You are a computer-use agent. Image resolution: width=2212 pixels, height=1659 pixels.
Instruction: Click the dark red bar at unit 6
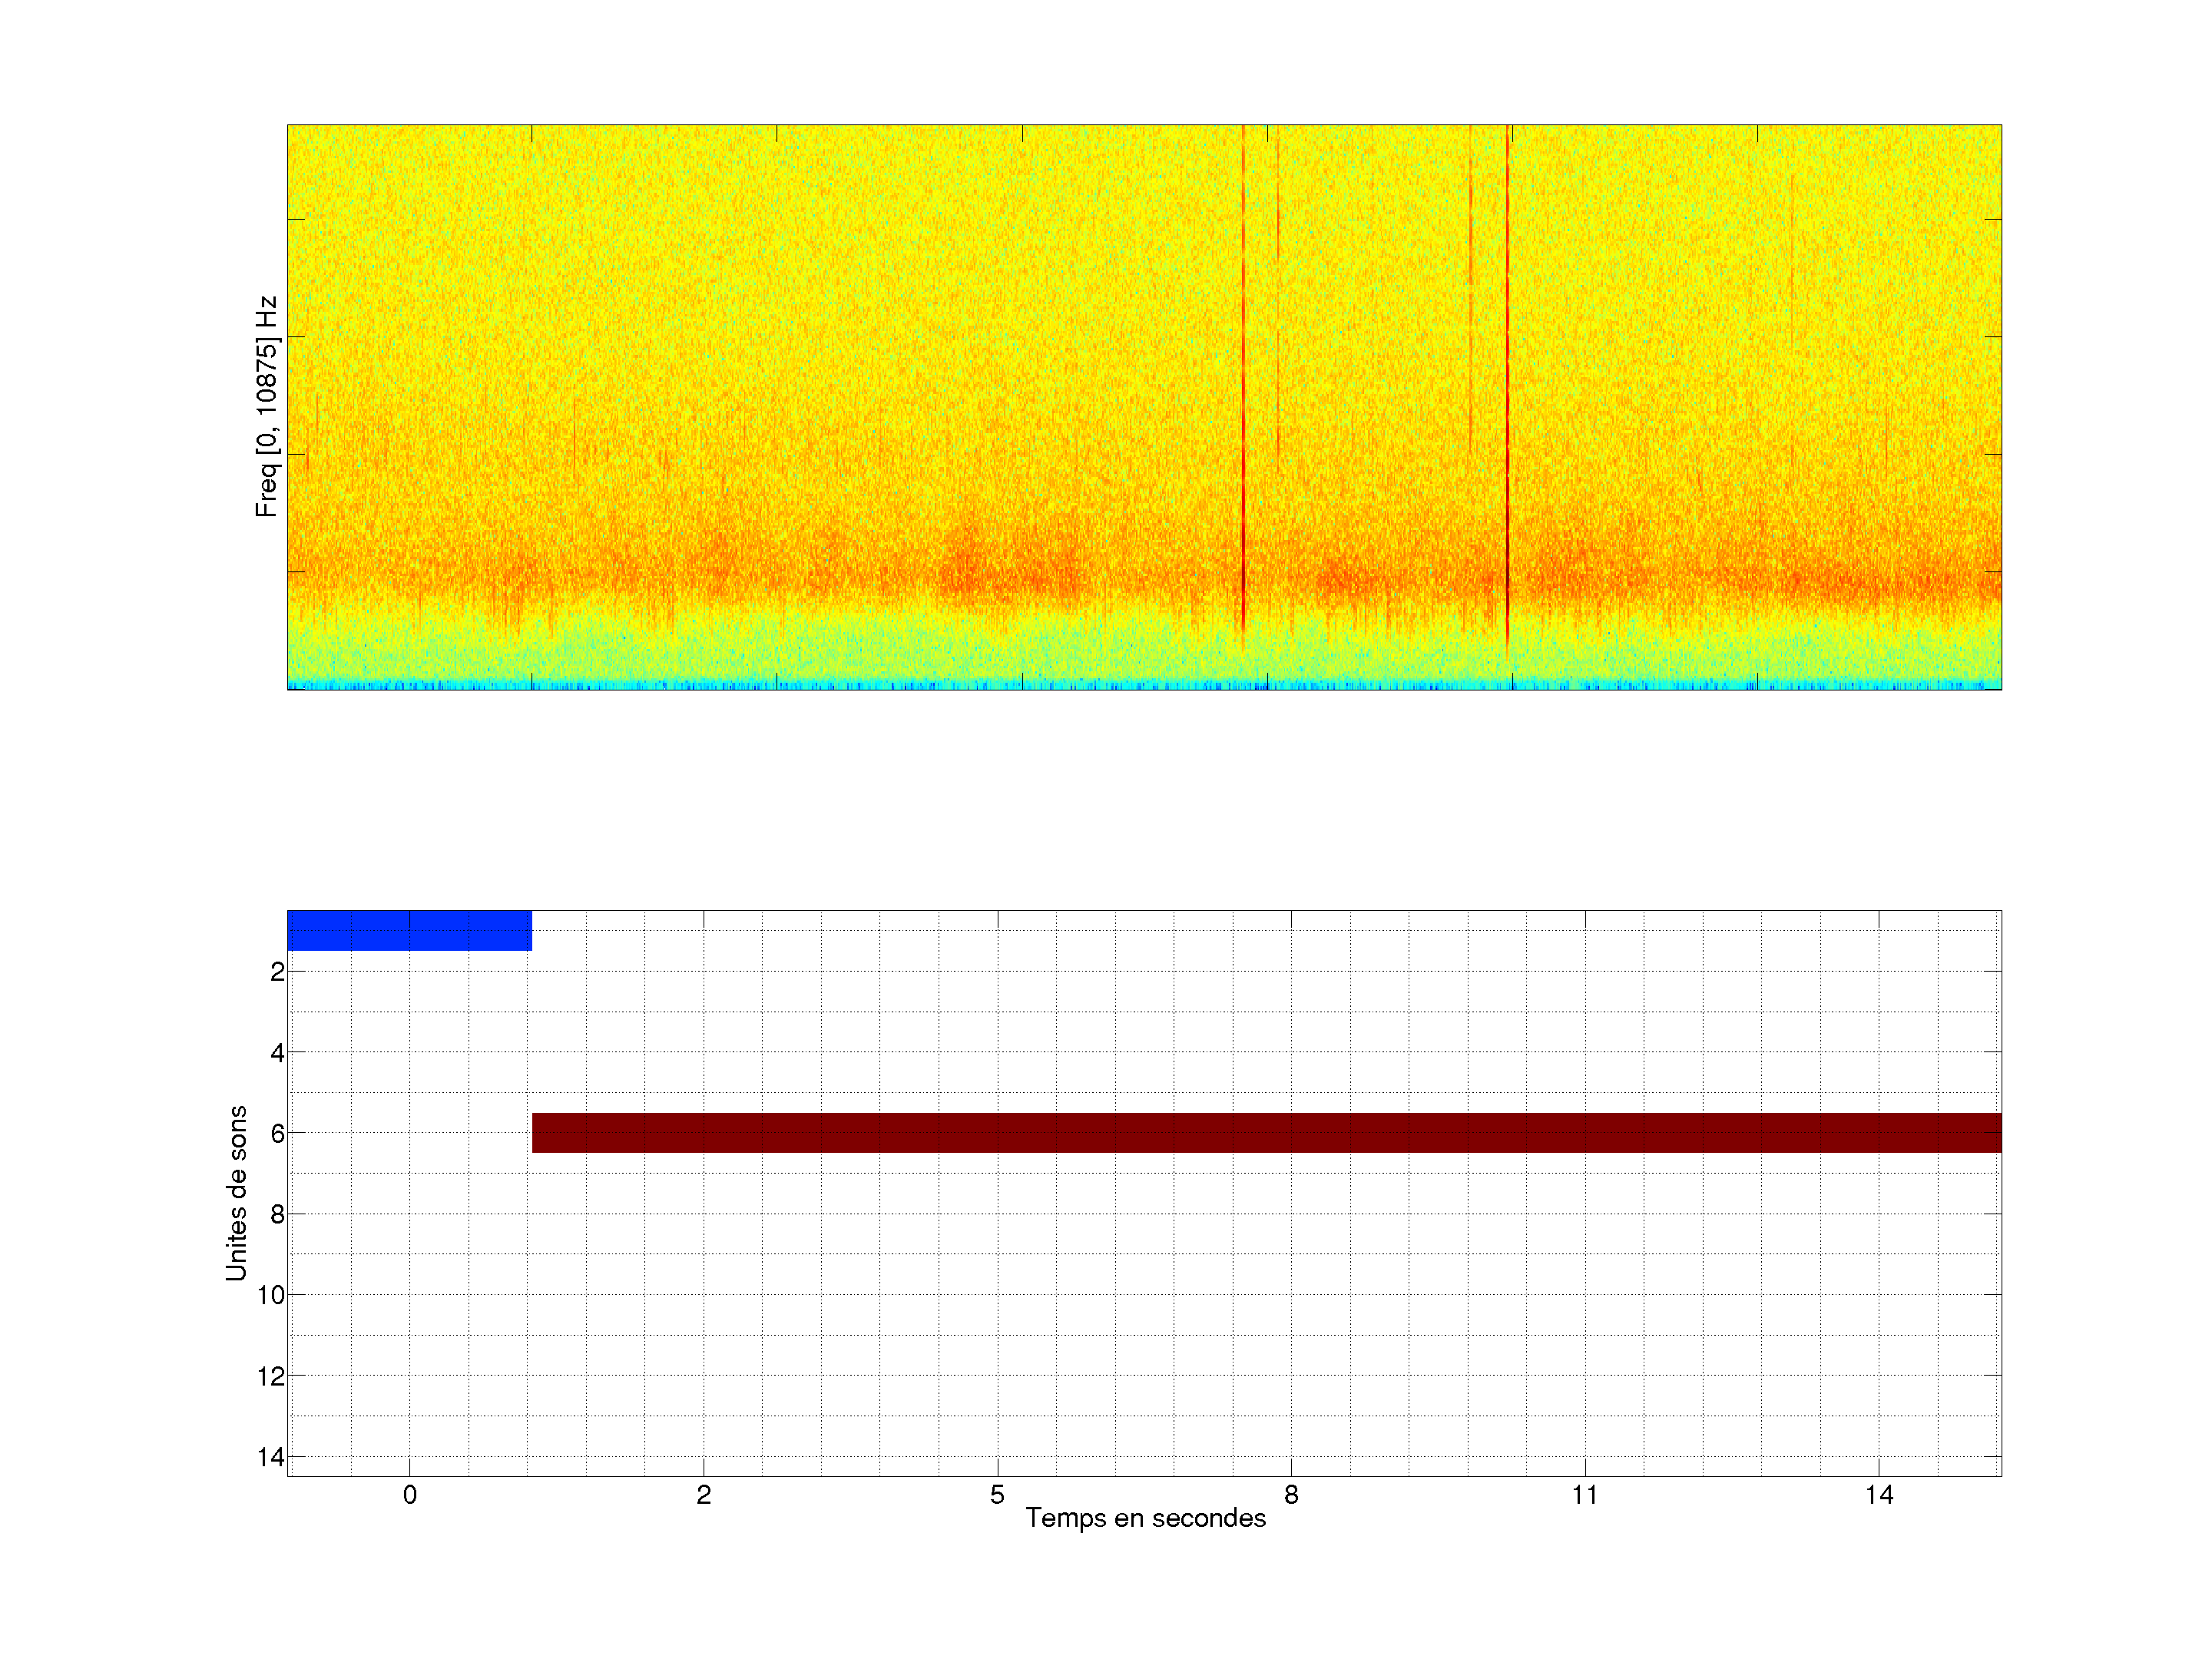click(x=1266, y=1132)
